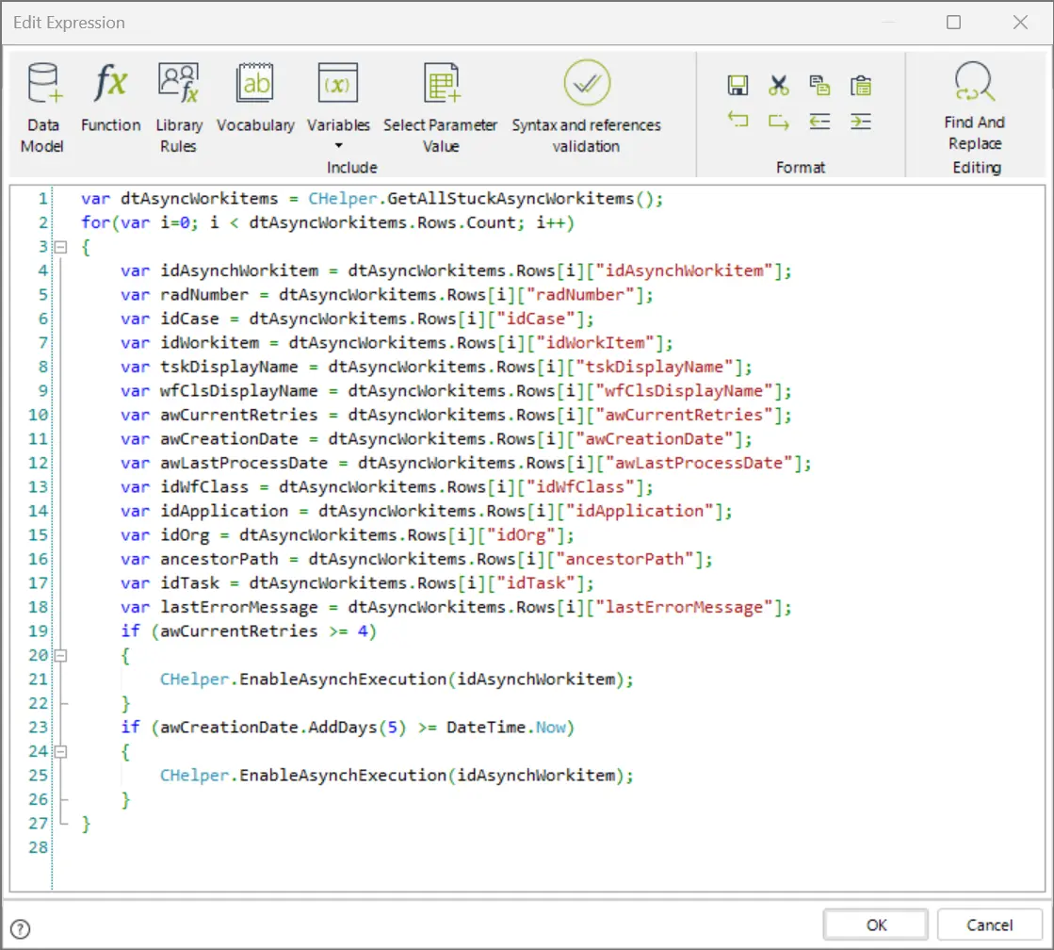Click EnableAsynchExecution call on line 25

(x=343, y=776)
